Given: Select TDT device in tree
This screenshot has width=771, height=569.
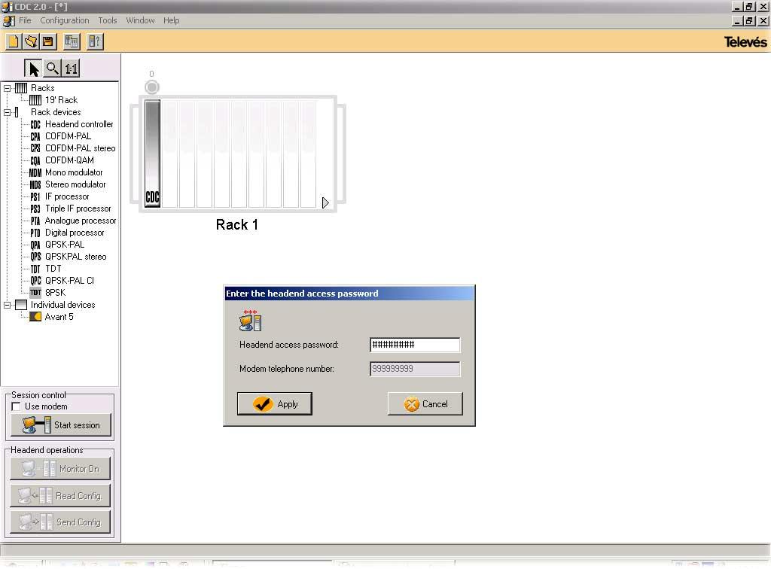Looking at the screenshot, I should (53, 268).
